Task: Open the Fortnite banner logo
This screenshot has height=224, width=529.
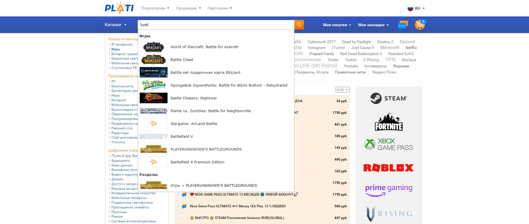Action: (x=389, y=122)
